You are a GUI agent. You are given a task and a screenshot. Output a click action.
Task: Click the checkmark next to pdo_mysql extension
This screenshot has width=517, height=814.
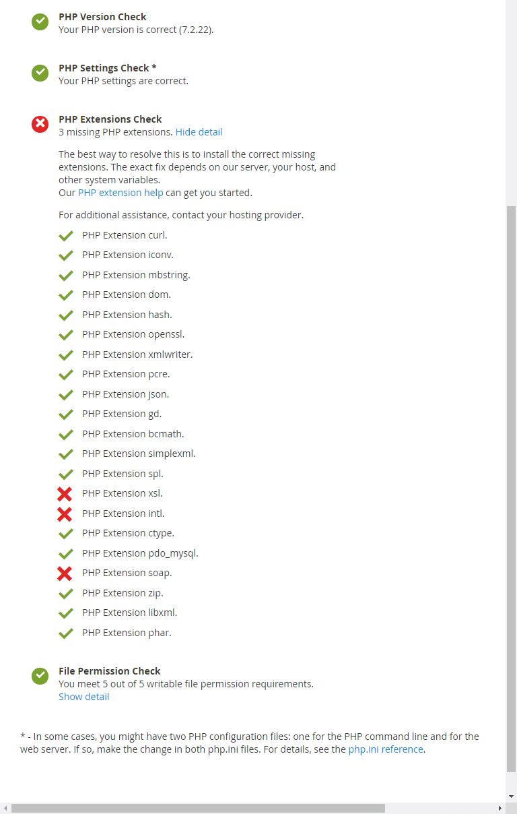[65, 554]
